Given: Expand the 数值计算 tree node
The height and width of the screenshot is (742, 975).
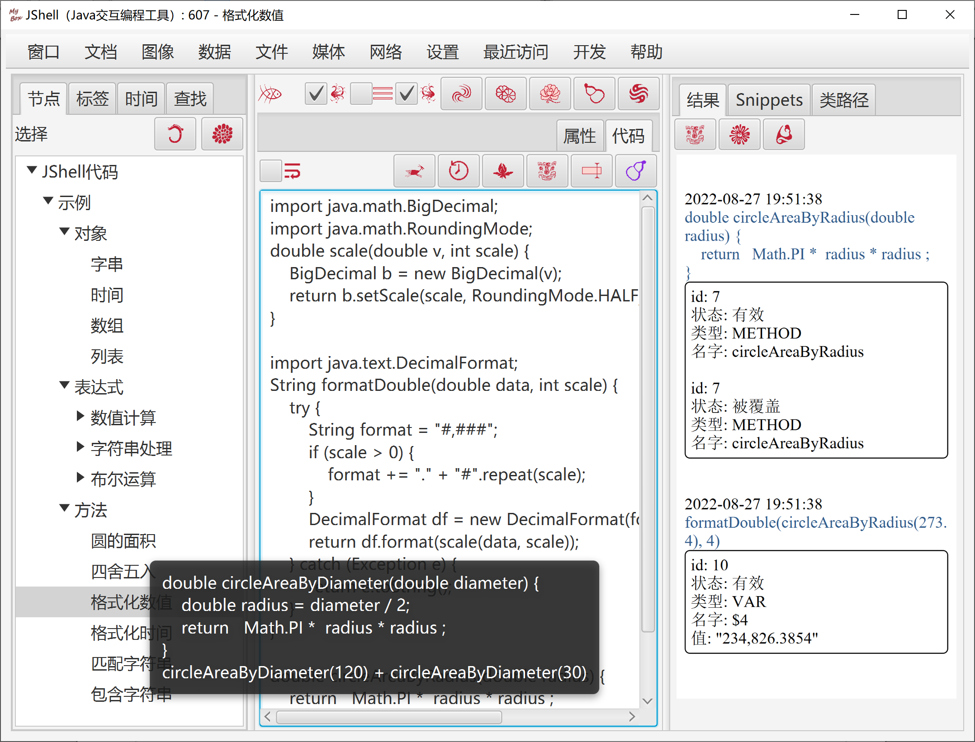Looking at the screenshot, I should [80, 416].
